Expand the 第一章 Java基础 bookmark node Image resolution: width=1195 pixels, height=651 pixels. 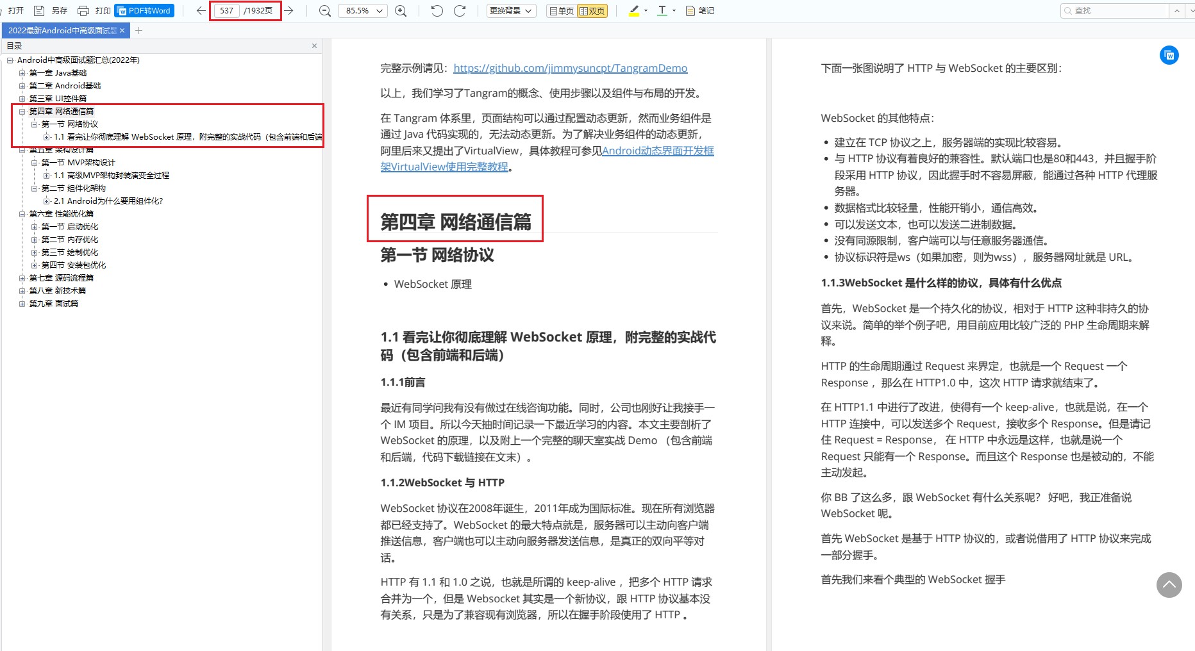tap(22, 72)
